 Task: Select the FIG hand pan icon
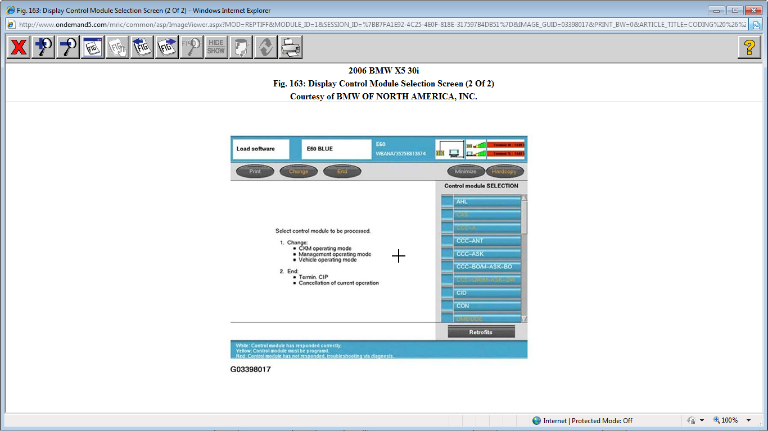coord(118,47)
